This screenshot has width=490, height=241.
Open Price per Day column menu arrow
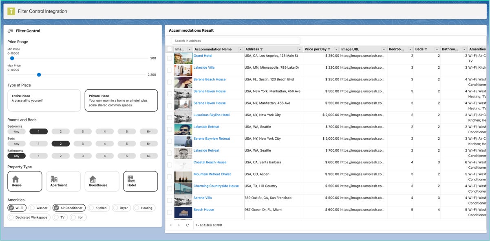[336, 50]
